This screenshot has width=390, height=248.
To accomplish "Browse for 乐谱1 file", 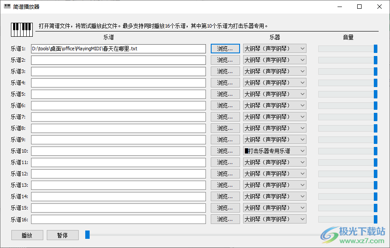I will click(x=225, y=49).
